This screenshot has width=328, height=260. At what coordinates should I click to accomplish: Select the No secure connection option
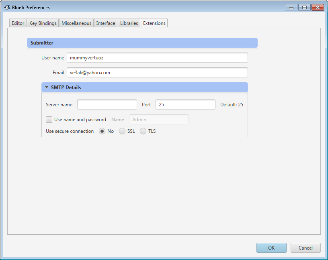(102, 131)
